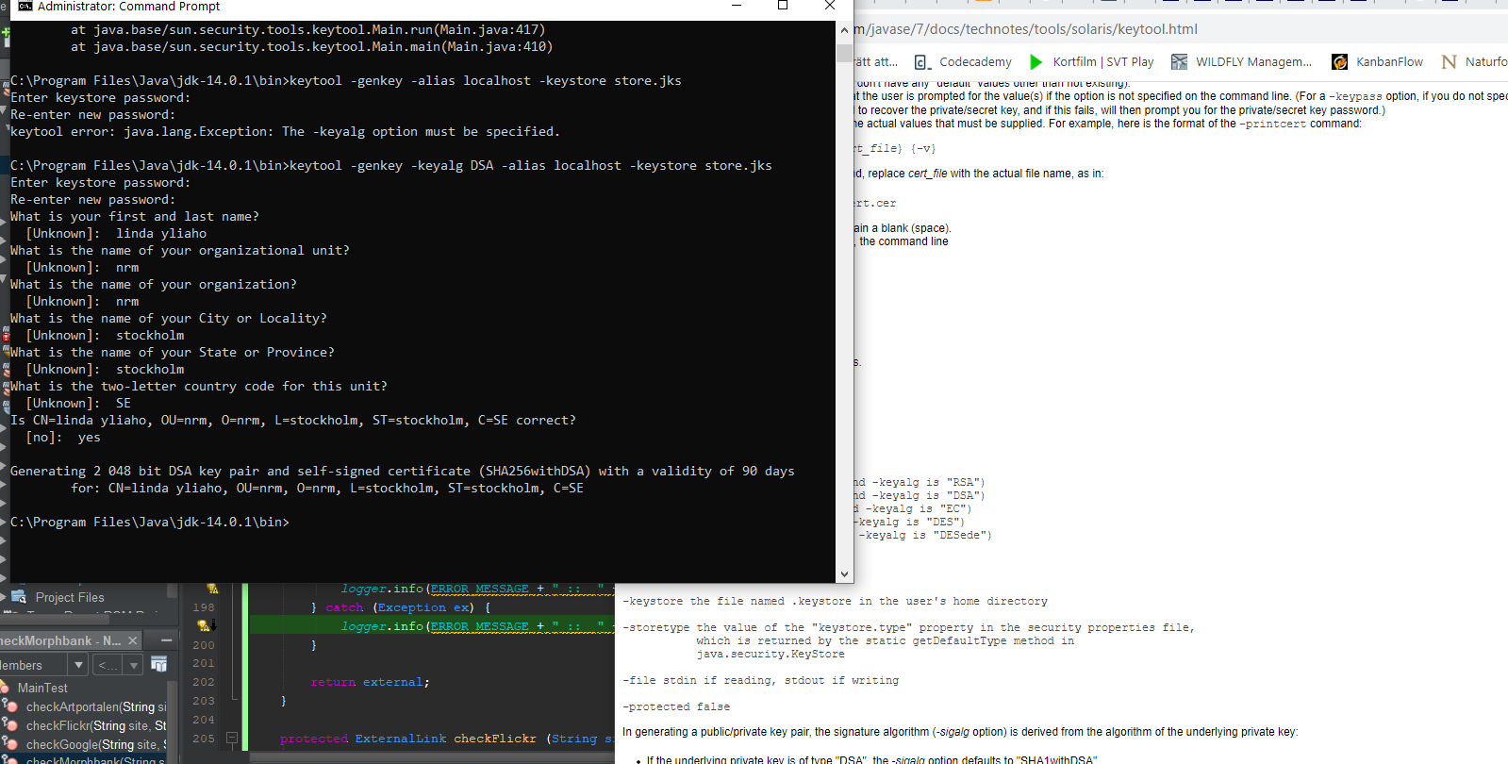
Task: Click '-protected false' line in browser page
Action: tap(676, 706)
